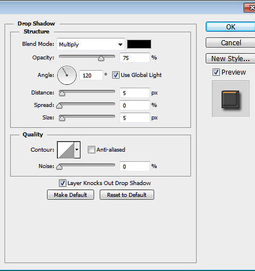Close the dialog with the X button
The width and height of the screenshot is (255, 271).
tap(250, 8)
